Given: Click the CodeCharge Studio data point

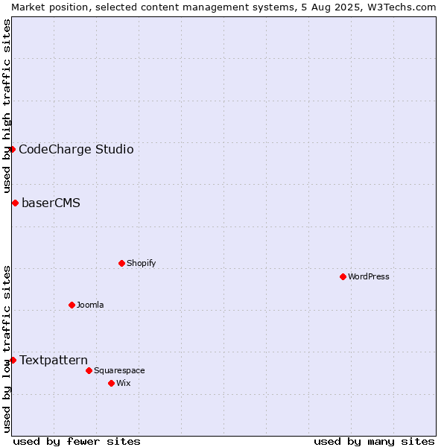Looking at the screenshot, I should 12,150.
